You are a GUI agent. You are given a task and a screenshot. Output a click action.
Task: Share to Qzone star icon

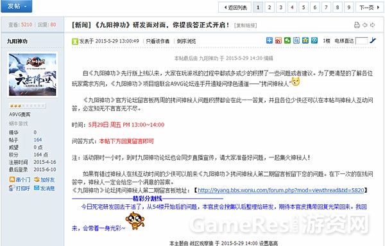pos(305,40)
